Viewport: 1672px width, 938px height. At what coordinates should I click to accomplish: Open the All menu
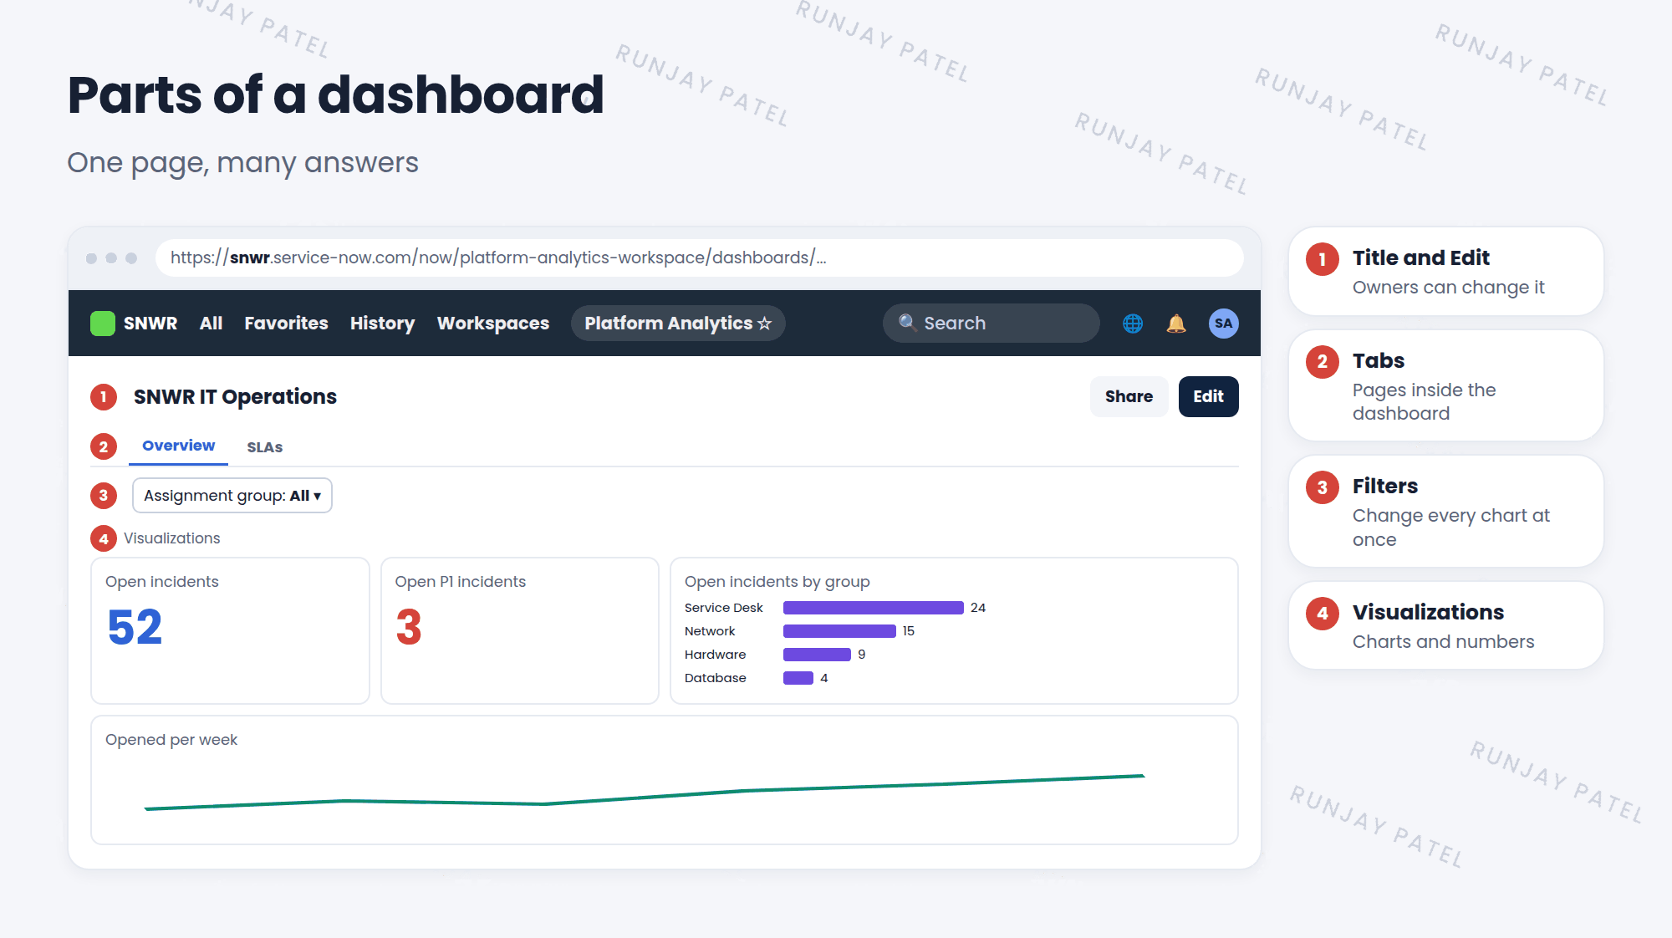[x=211, y=324]
